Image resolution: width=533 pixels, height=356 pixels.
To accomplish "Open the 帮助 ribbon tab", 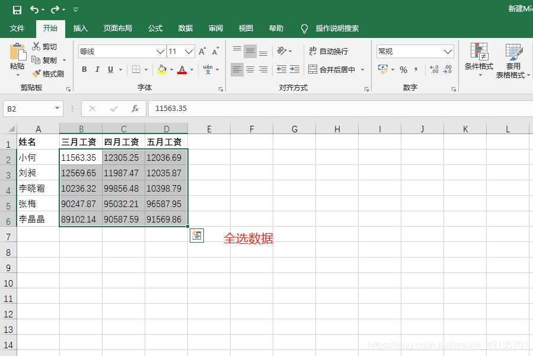I will (x=276, y=28).
